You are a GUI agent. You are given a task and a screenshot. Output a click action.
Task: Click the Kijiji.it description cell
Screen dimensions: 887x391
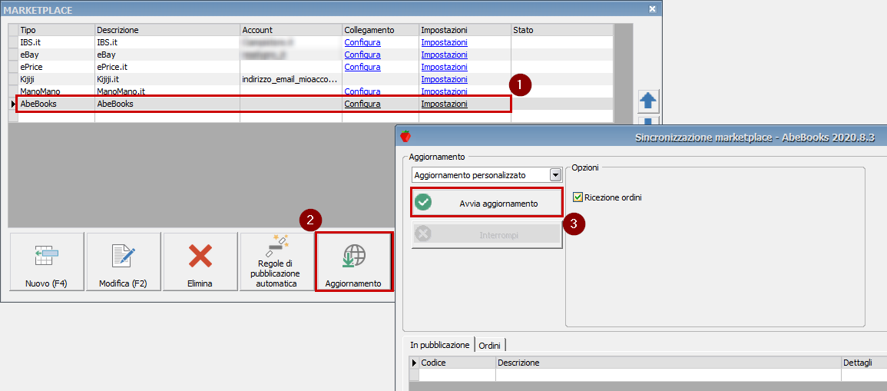pyautogui.click(x=167, y=79)
